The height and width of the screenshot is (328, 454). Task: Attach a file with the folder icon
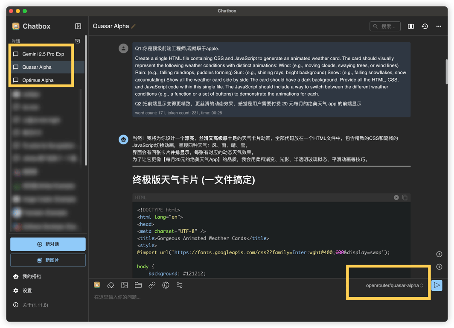pos(138,285)
